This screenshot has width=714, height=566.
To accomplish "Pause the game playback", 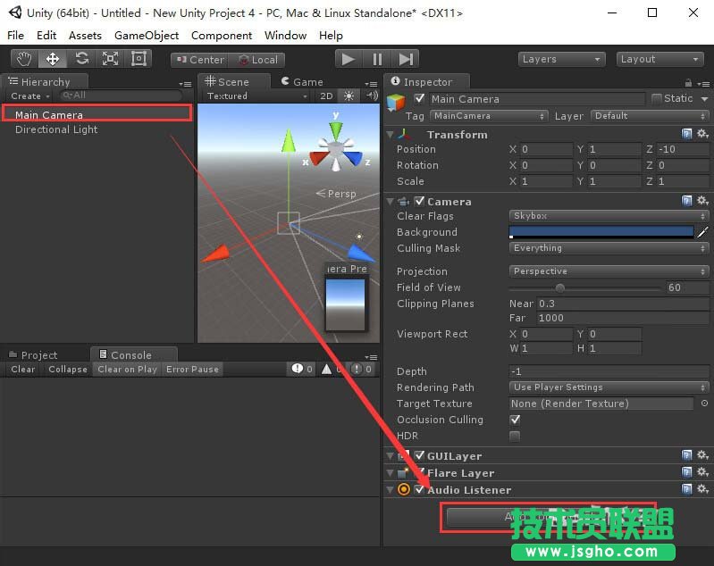I will tap(377, 59).
